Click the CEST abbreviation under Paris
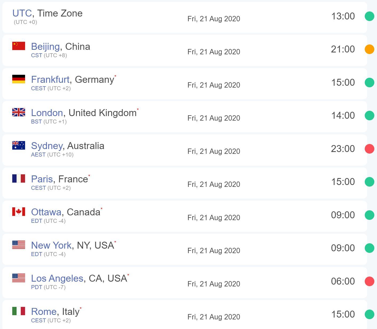The image size is (377, 329). click(38, 188)
